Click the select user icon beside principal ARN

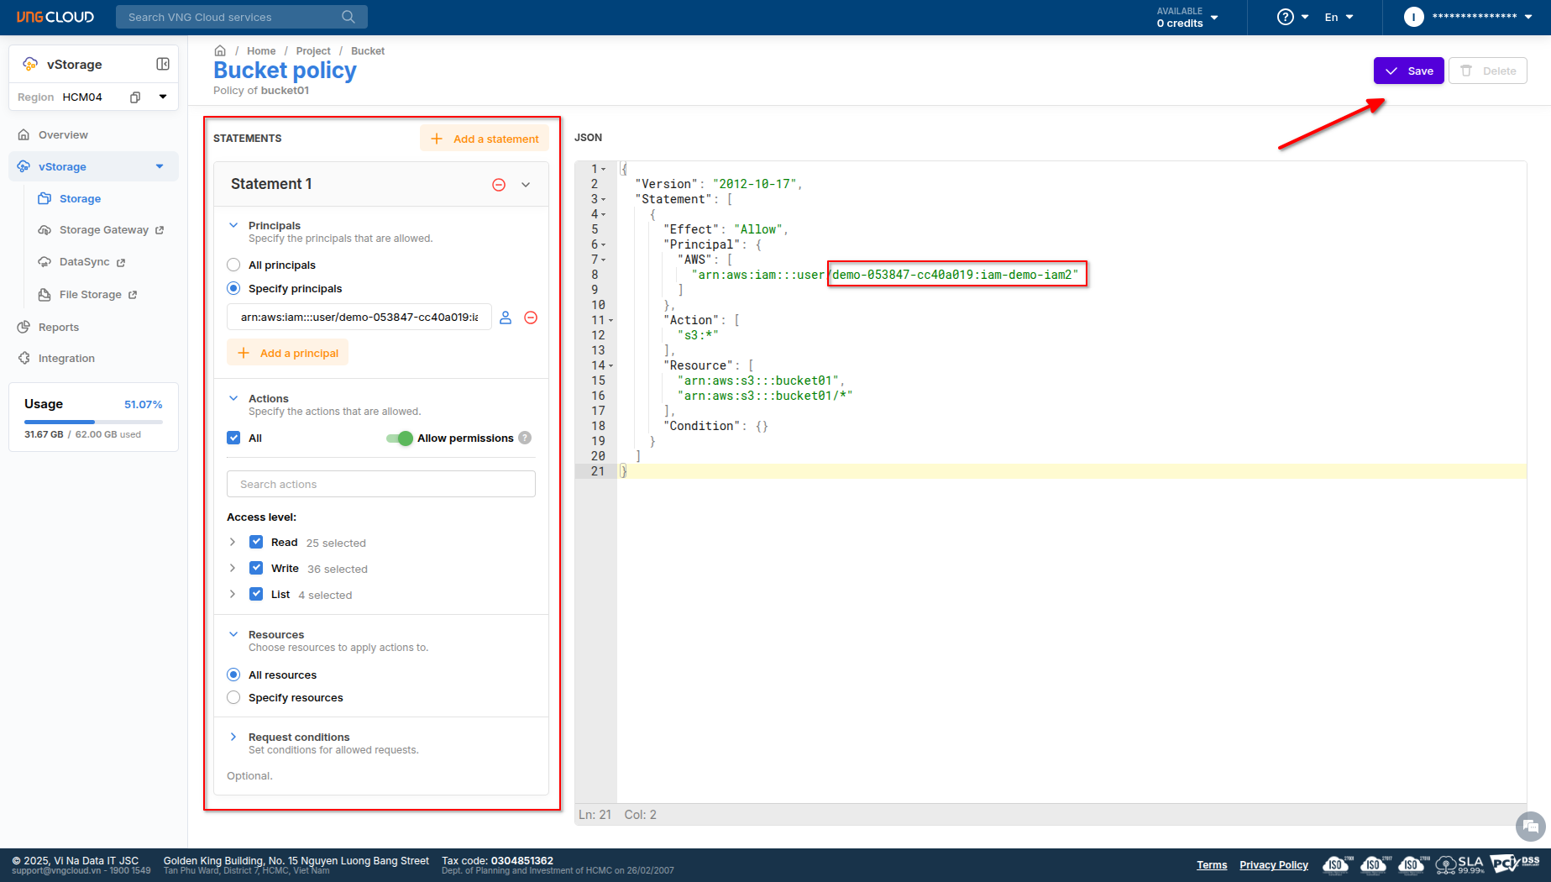506,318
